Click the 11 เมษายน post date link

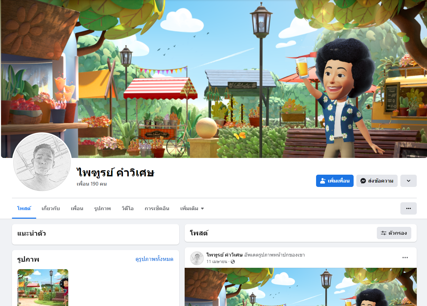(217, 262)
